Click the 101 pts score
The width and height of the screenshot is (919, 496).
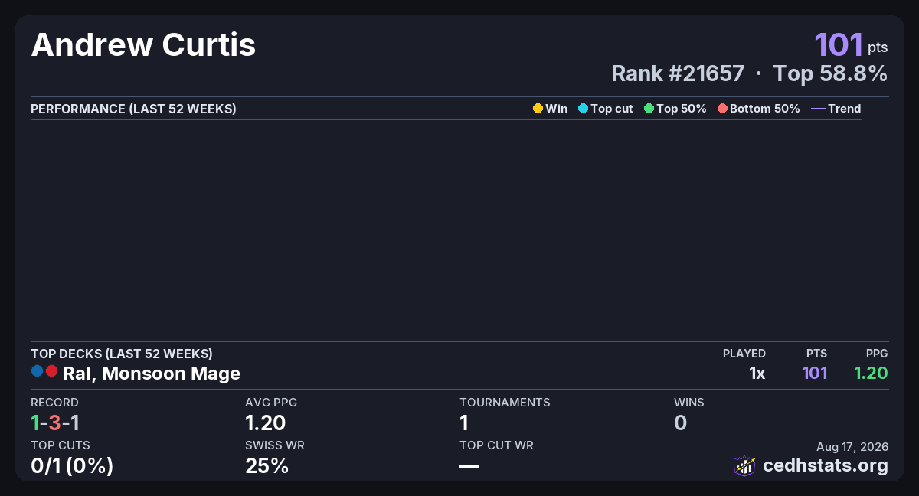[851, 45]
